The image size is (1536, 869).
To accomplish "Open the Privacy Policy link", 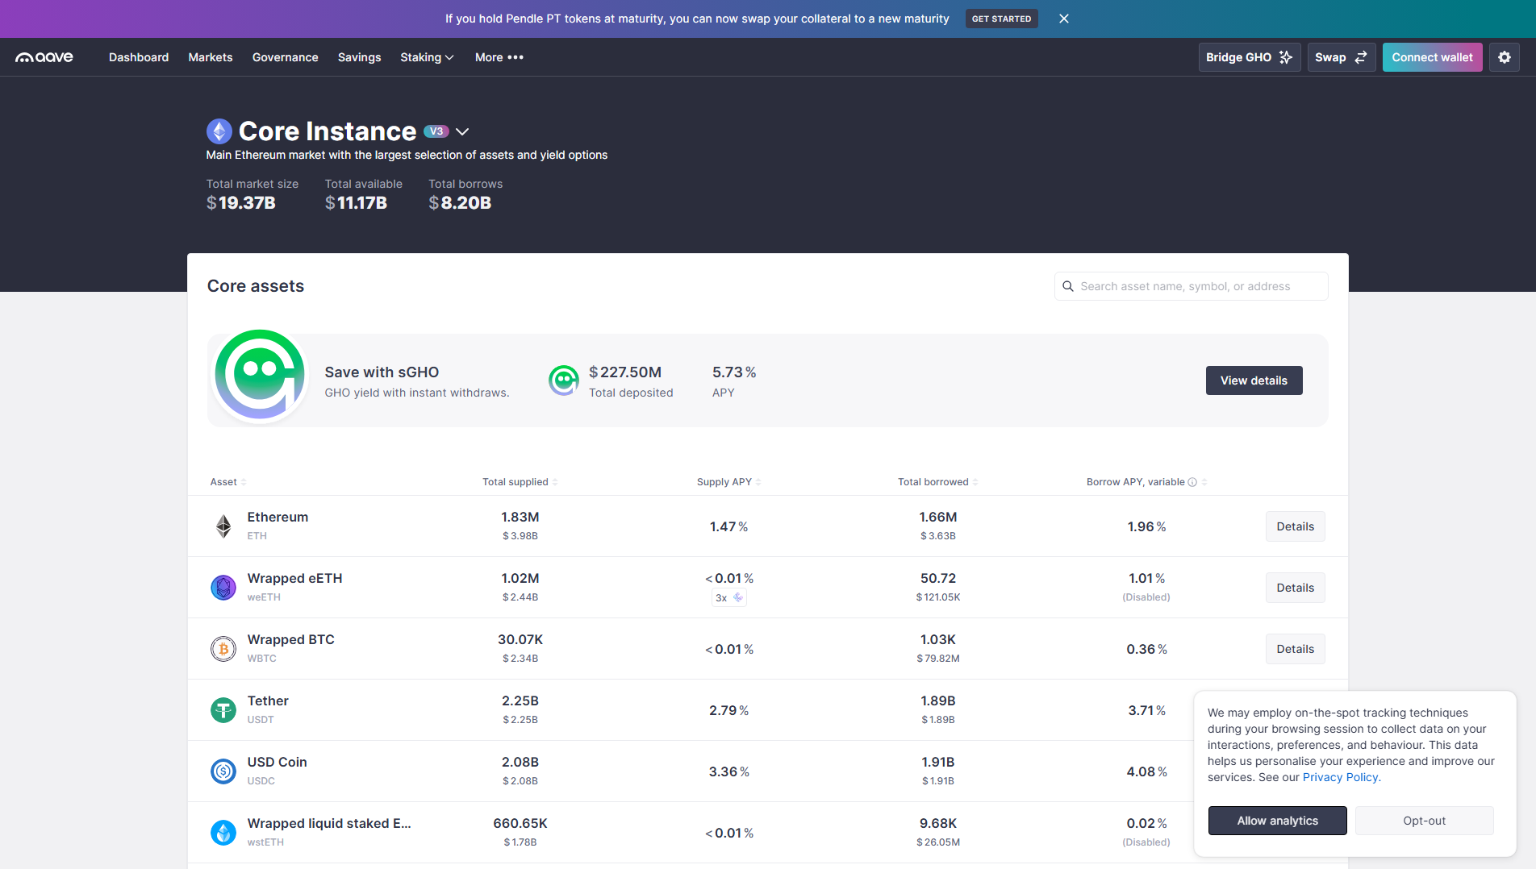I will (x=1342, y=777).
